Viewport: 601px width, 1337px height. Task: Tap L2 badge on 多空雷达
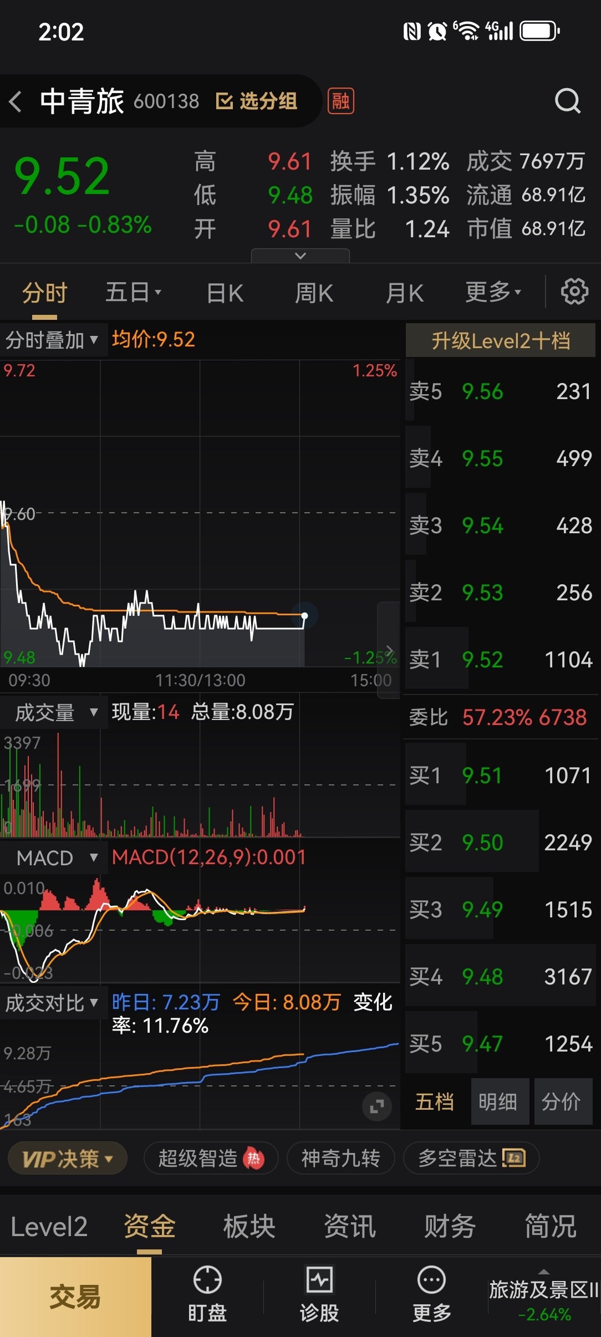click(514, 1159)
